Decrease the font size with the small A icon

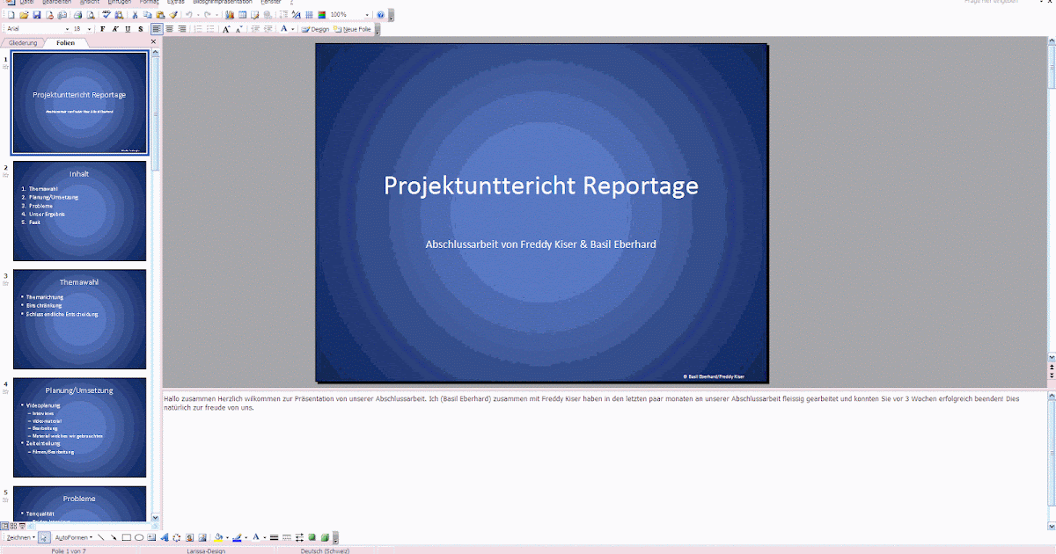tap(238, 29)
